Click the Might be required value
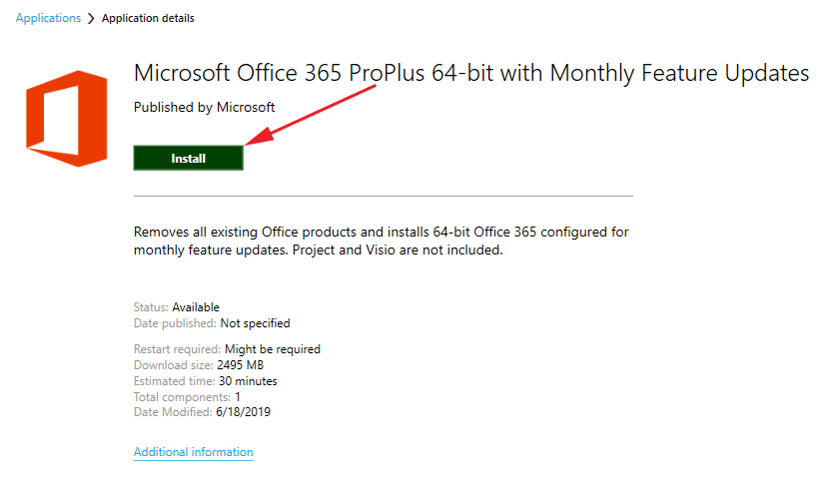This screenshot has height=501, width=835. pyautogui.click(x=273, y=349)
